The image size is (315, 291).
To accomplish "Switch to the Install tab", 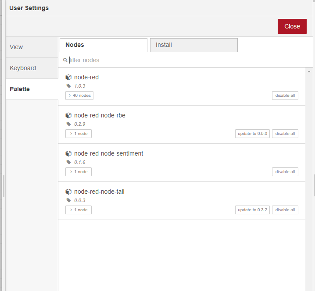I will pos(193,45).
